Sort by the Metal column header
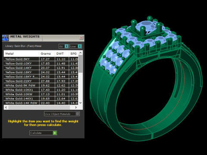This screenshot has width=207, height=155. tap(21, 54)
